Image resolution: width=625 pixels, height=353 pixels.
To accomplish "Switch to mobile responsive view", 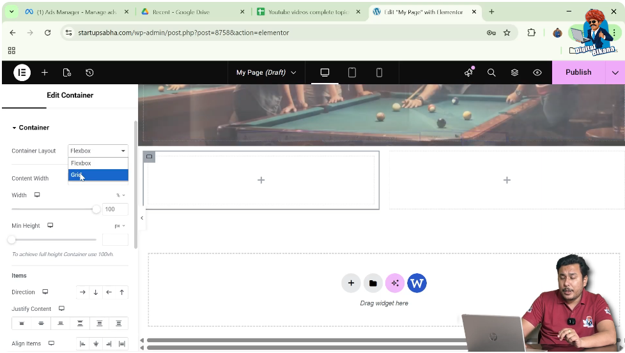I will pyautogui.click(x=379, y=72).
